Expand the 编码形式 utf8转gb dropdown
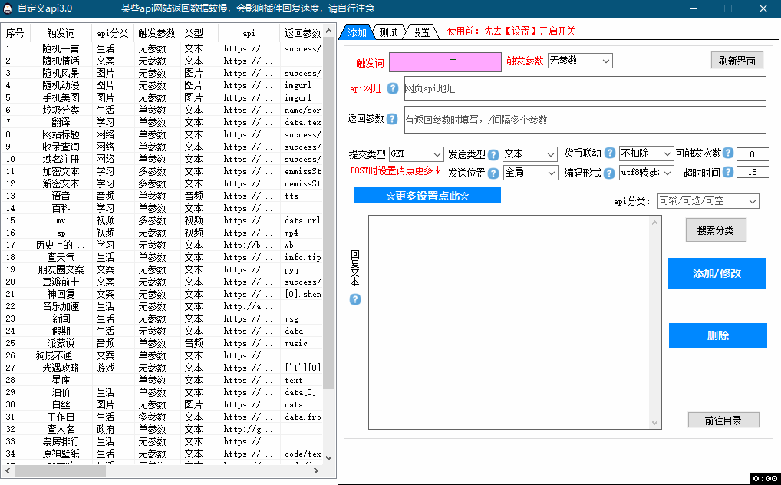 (646, 173)
